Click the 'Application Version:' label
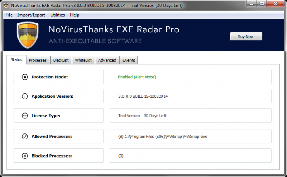Screen dimensions: 287x177 tap(53, 96)
